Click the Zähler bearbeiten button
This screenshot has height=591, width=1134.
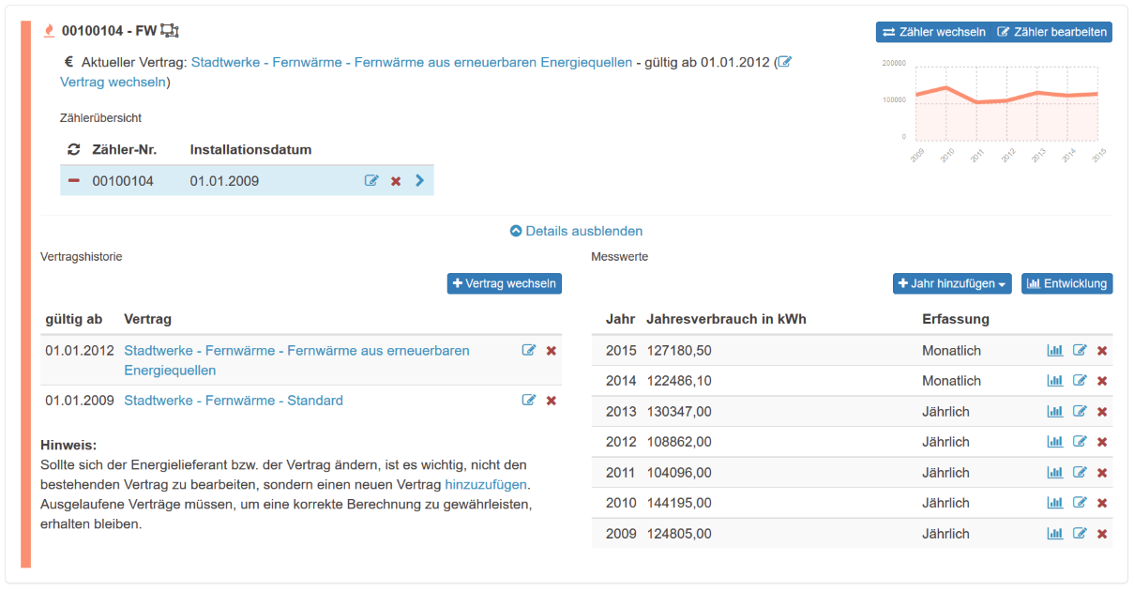click(x=1051, y=32)
